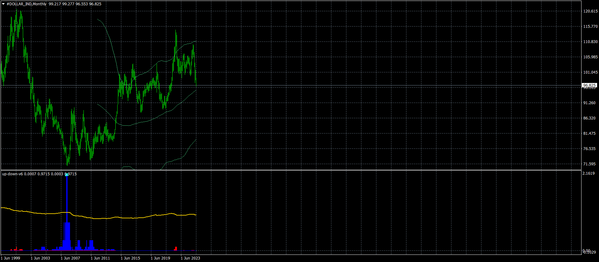Viewport: 599px width, 262px height.
Task: Click the 1 Jun 2003 date label
Action: click(40, 258)
